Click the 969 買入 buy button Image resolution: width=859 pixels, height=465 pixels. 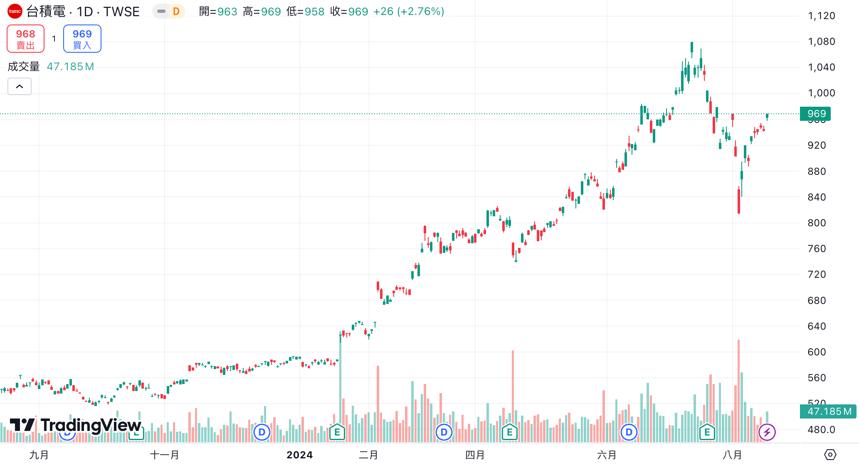coord(82,39)
